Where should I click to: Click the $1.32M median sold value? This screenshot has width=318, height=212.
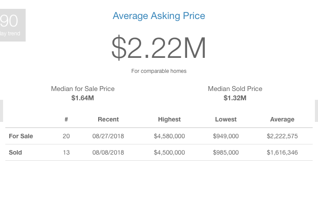[235, 98]
